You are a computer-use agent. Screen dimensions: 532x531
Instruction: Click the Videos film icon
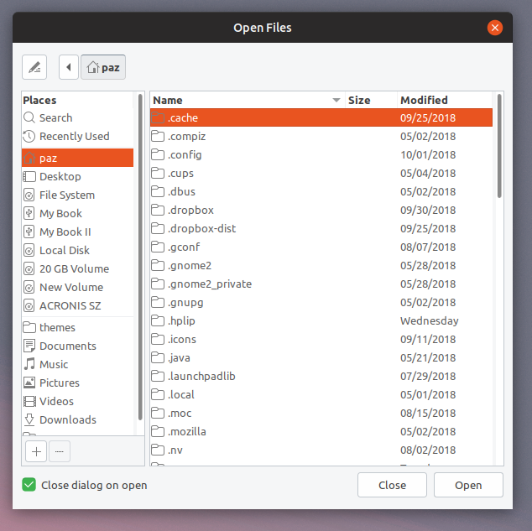pos(29,401)
